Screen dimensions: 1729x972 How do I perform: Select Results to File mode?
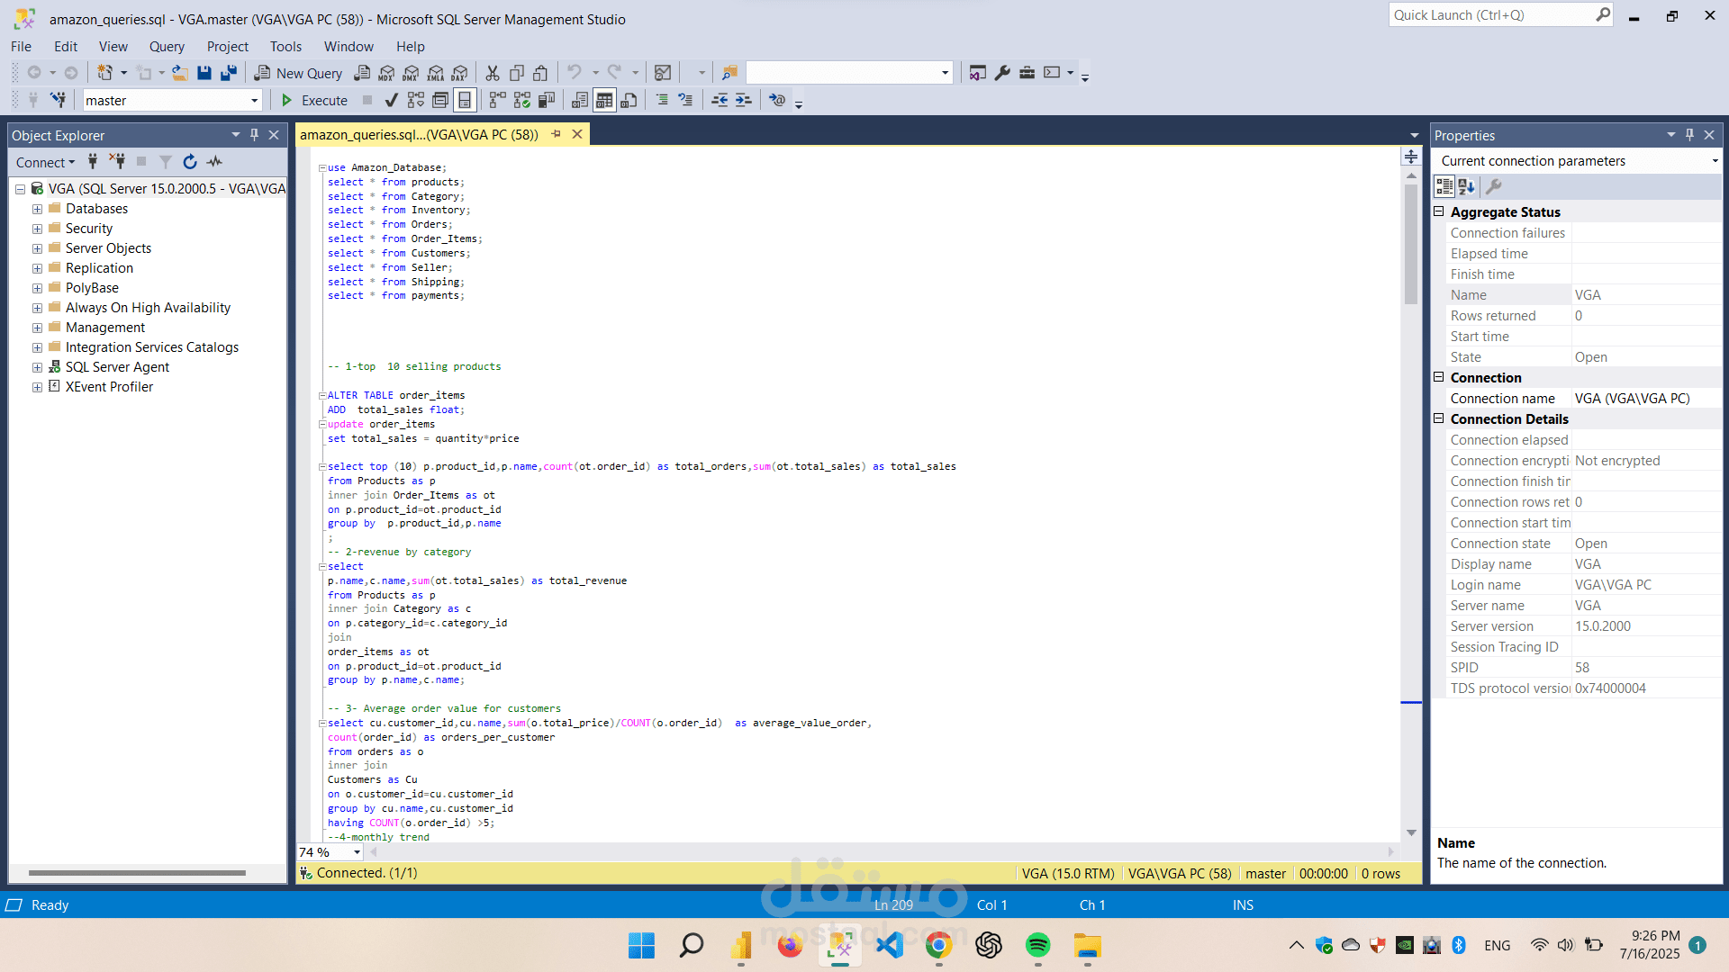tap(629, 100)
